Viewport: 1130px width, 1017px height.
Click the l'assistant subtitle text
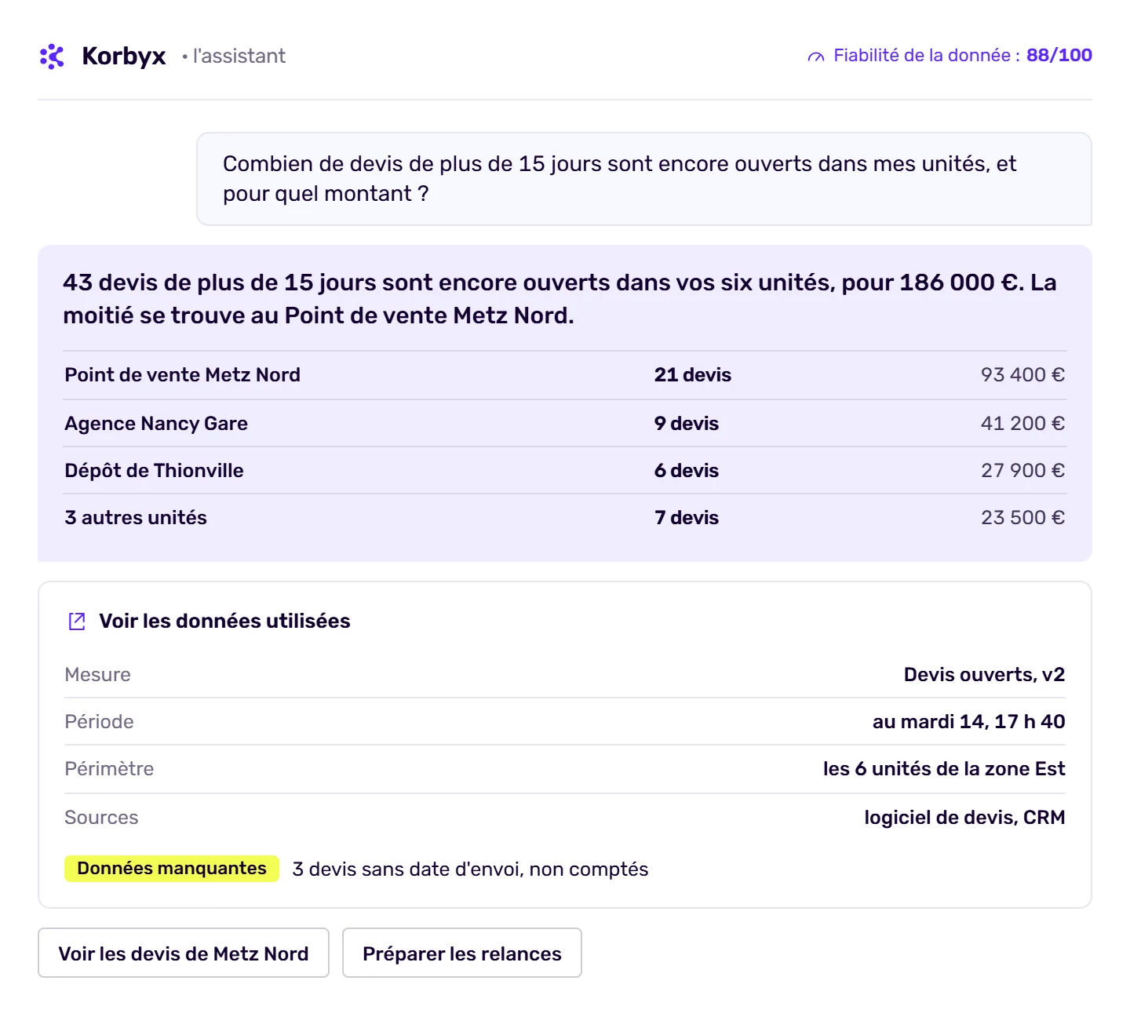point(239,56)
